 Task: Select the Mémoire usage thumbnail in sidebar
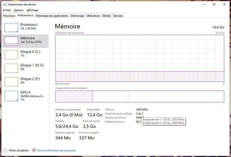coord(11,41)
